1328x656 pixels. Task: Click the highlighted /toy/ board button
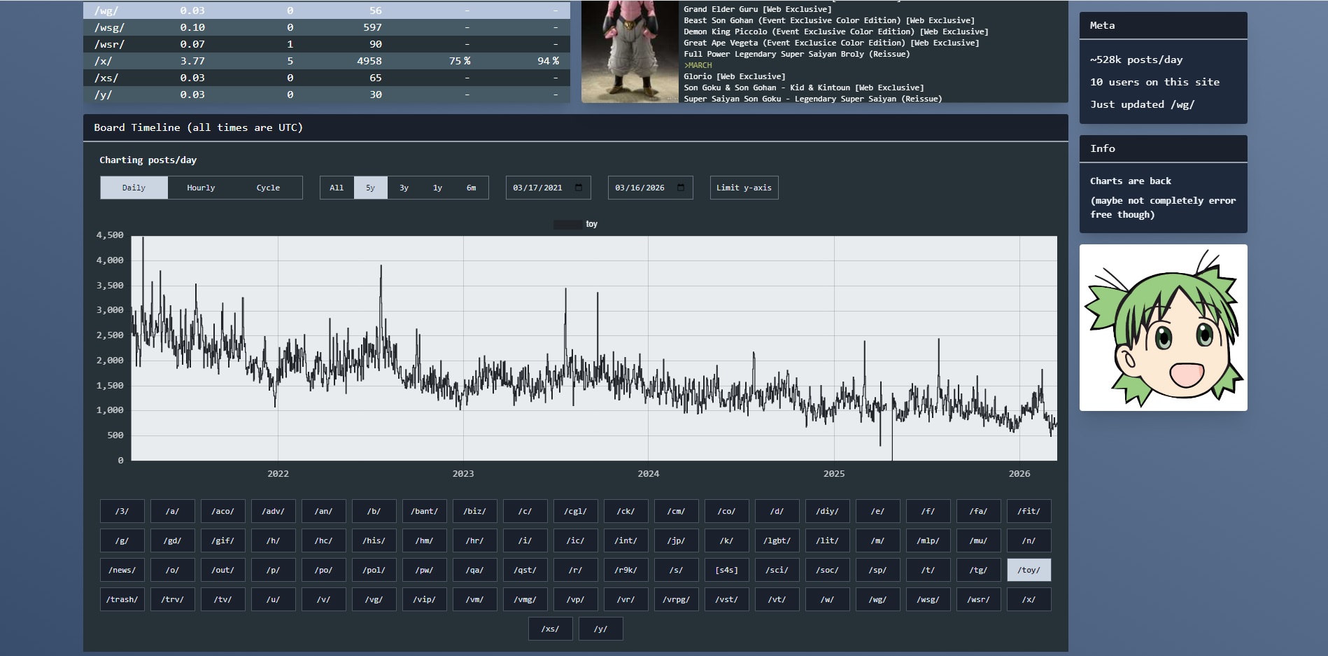[x=1029, y=570]
